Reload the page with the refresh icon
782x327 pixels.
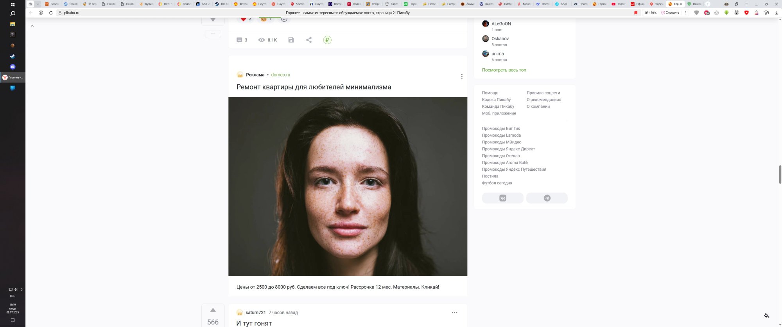(50, 13)
